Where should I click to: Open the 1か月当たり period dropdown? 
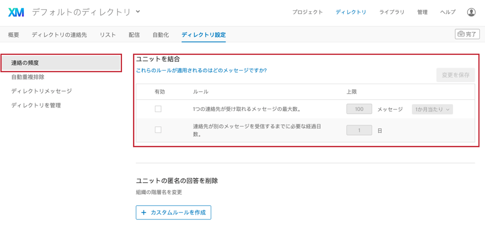[x=432, y=109]
